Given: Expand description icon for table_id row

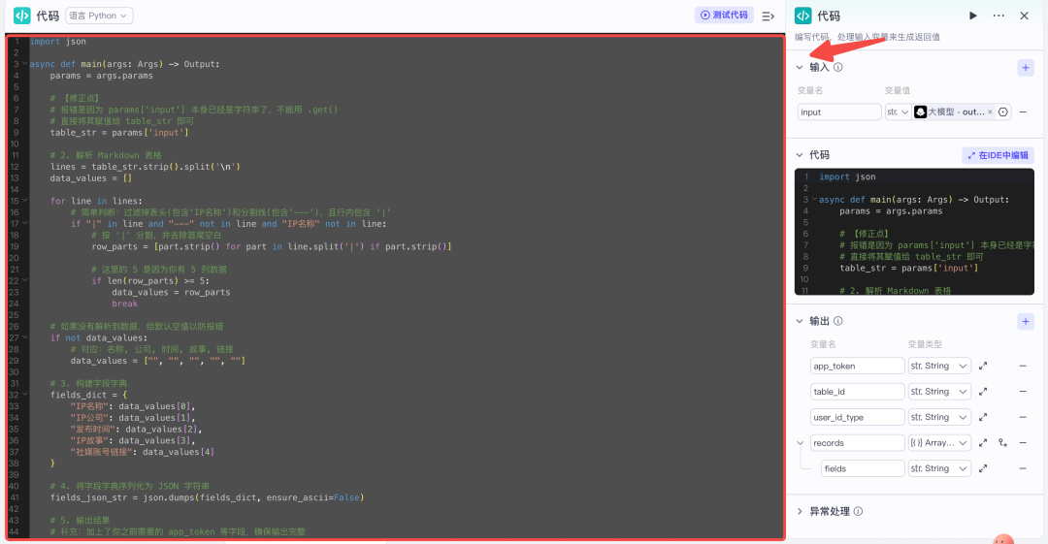Looking at the screenshot, I should (982, 392).
